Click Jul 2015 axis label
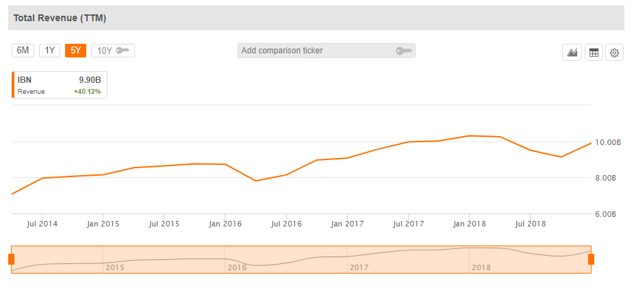This screenshot has height=290, width=634. click(164, 224)
